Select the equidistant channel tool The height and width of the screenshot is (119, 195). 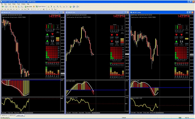pos(44,9)
